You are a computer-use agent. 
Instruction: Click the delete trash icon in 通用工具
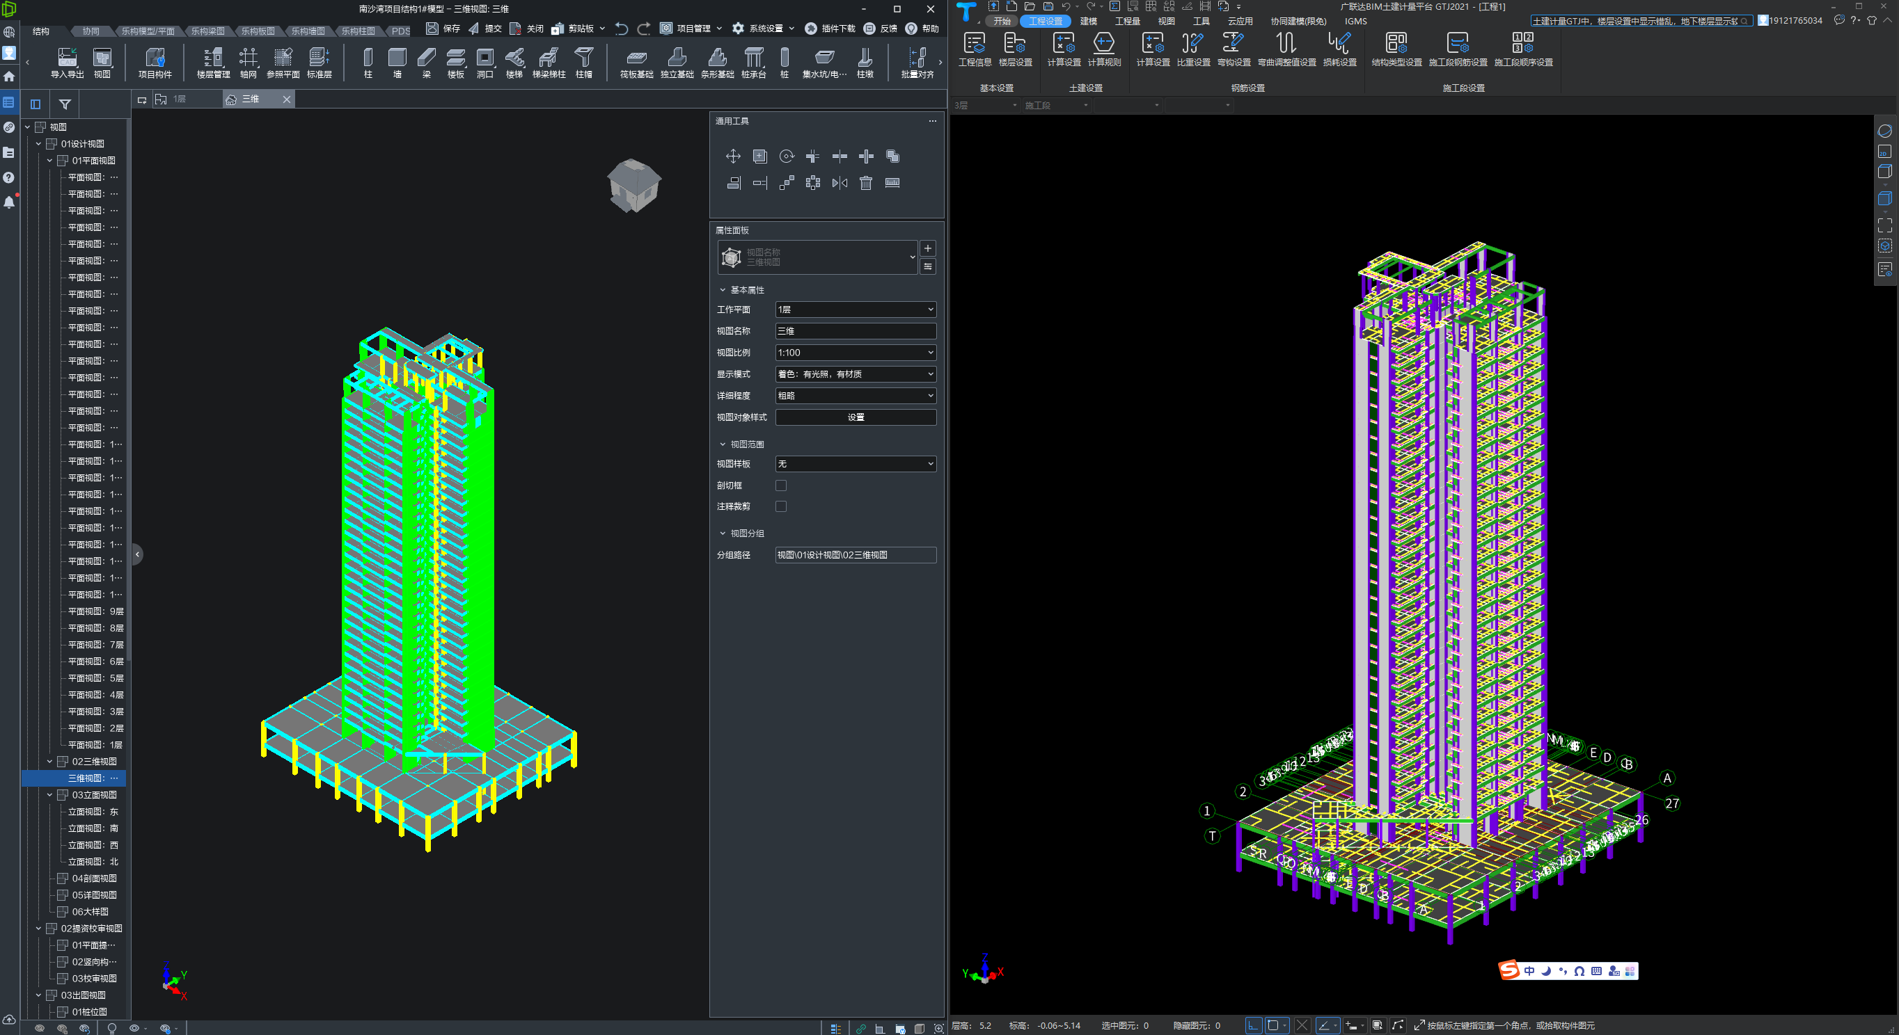click(865, 183)
